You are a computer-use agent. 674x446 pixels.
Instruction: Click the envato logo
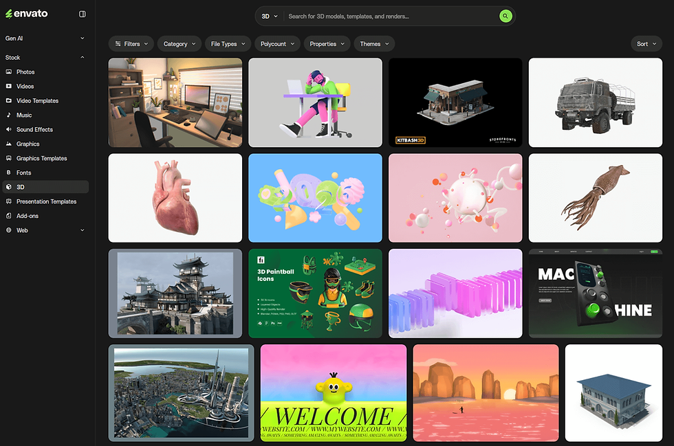point(28,13)
